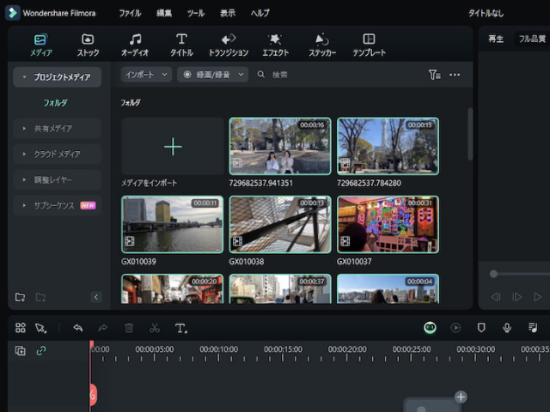Select the GX010039 video thumbnail
The width and height of the screenshot is (550, 412).
pyautogui.click(x=173, y=224)
